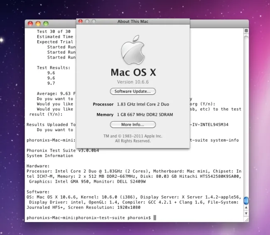Close the Terminal window with red button

coord(30,24)
